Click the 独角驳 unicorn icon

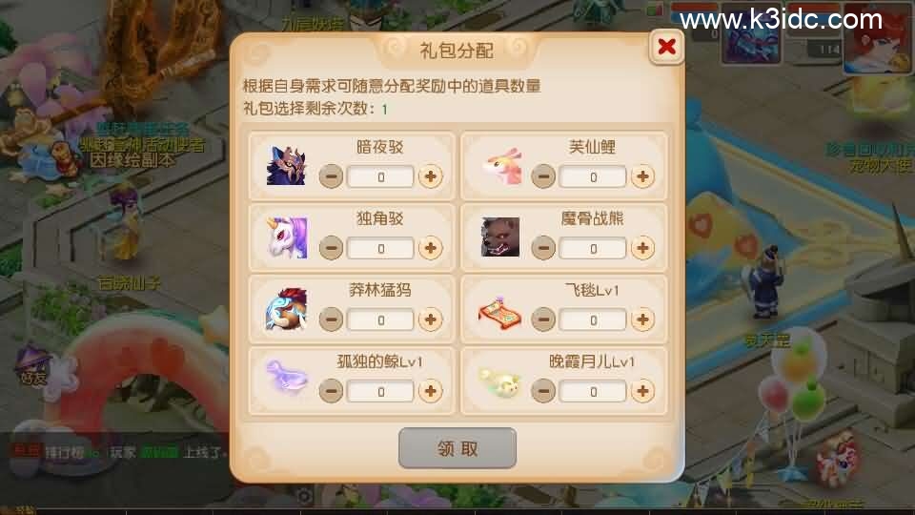pos(287,237)
